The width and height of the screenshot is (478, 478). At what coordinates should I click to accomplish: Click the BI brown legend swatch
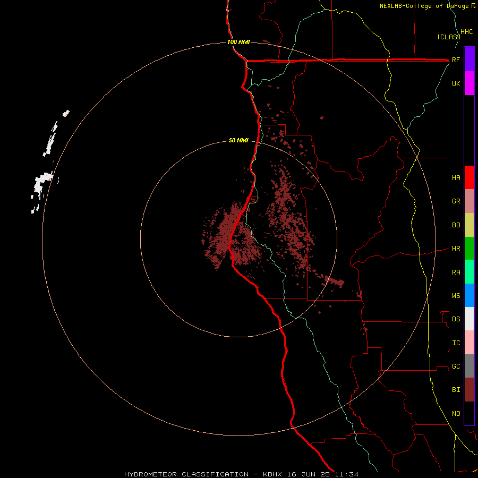point(469,390)
